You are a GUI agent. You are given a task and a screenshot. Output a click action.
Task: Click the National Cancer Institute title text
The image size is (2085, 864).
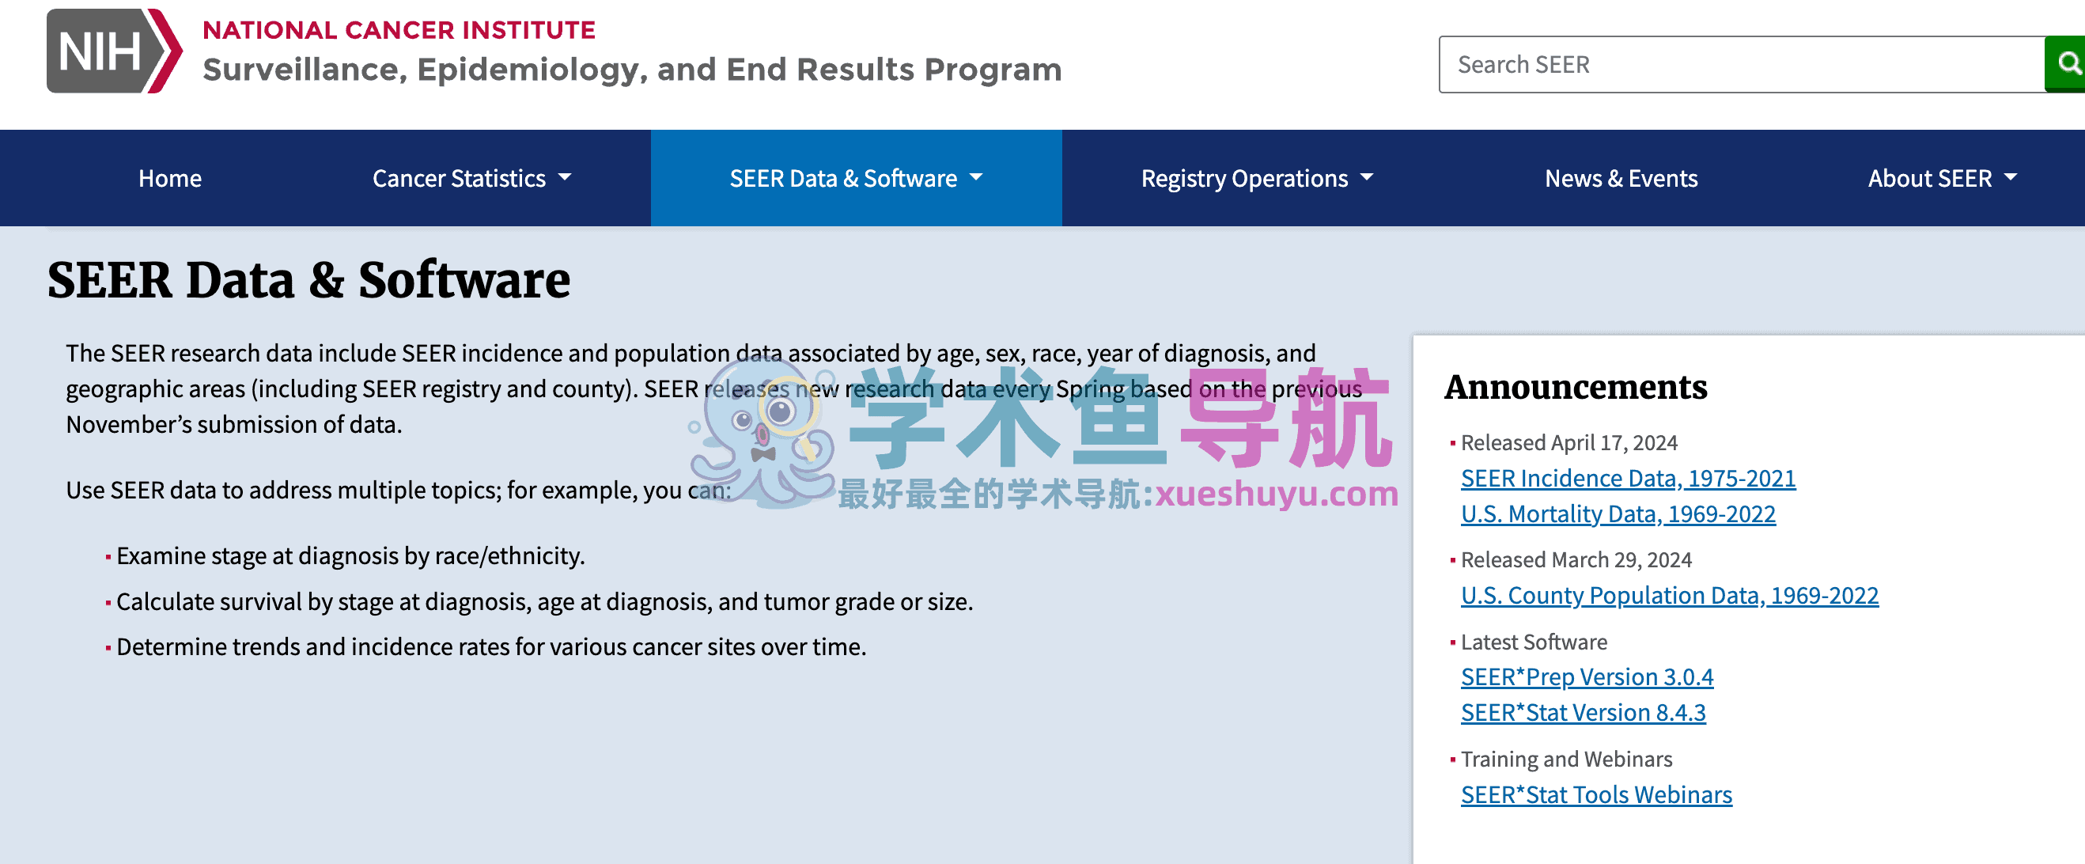(x=398, y=30)
